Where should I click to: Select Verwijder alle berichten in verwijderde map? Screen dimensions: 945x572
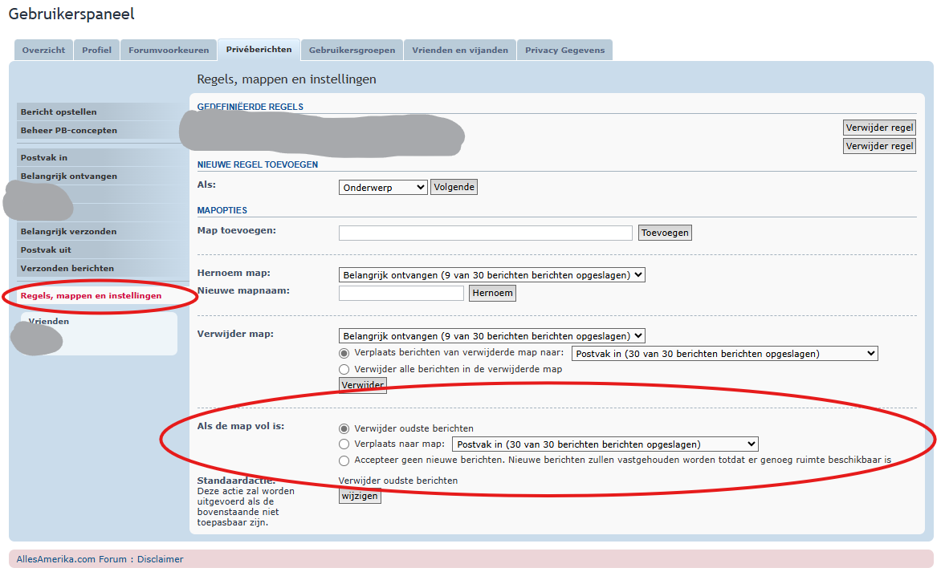[344, 369]
